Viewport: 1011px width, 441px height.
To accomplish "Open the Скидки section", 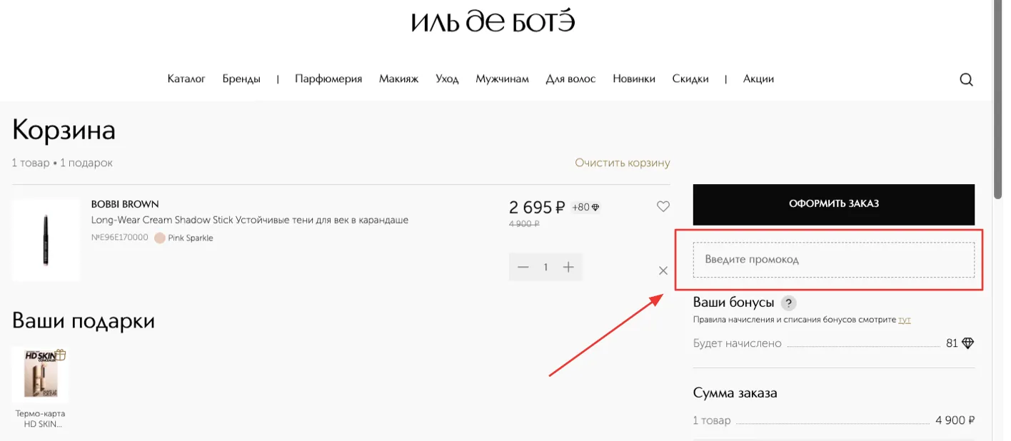I will tap(690, 78).
